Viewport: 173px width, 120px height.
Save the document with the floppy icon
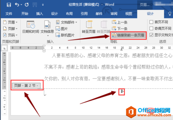pos(9,5)
